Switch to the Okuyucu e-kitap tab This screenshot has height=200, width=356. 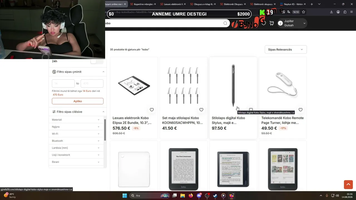click(203, 4)
